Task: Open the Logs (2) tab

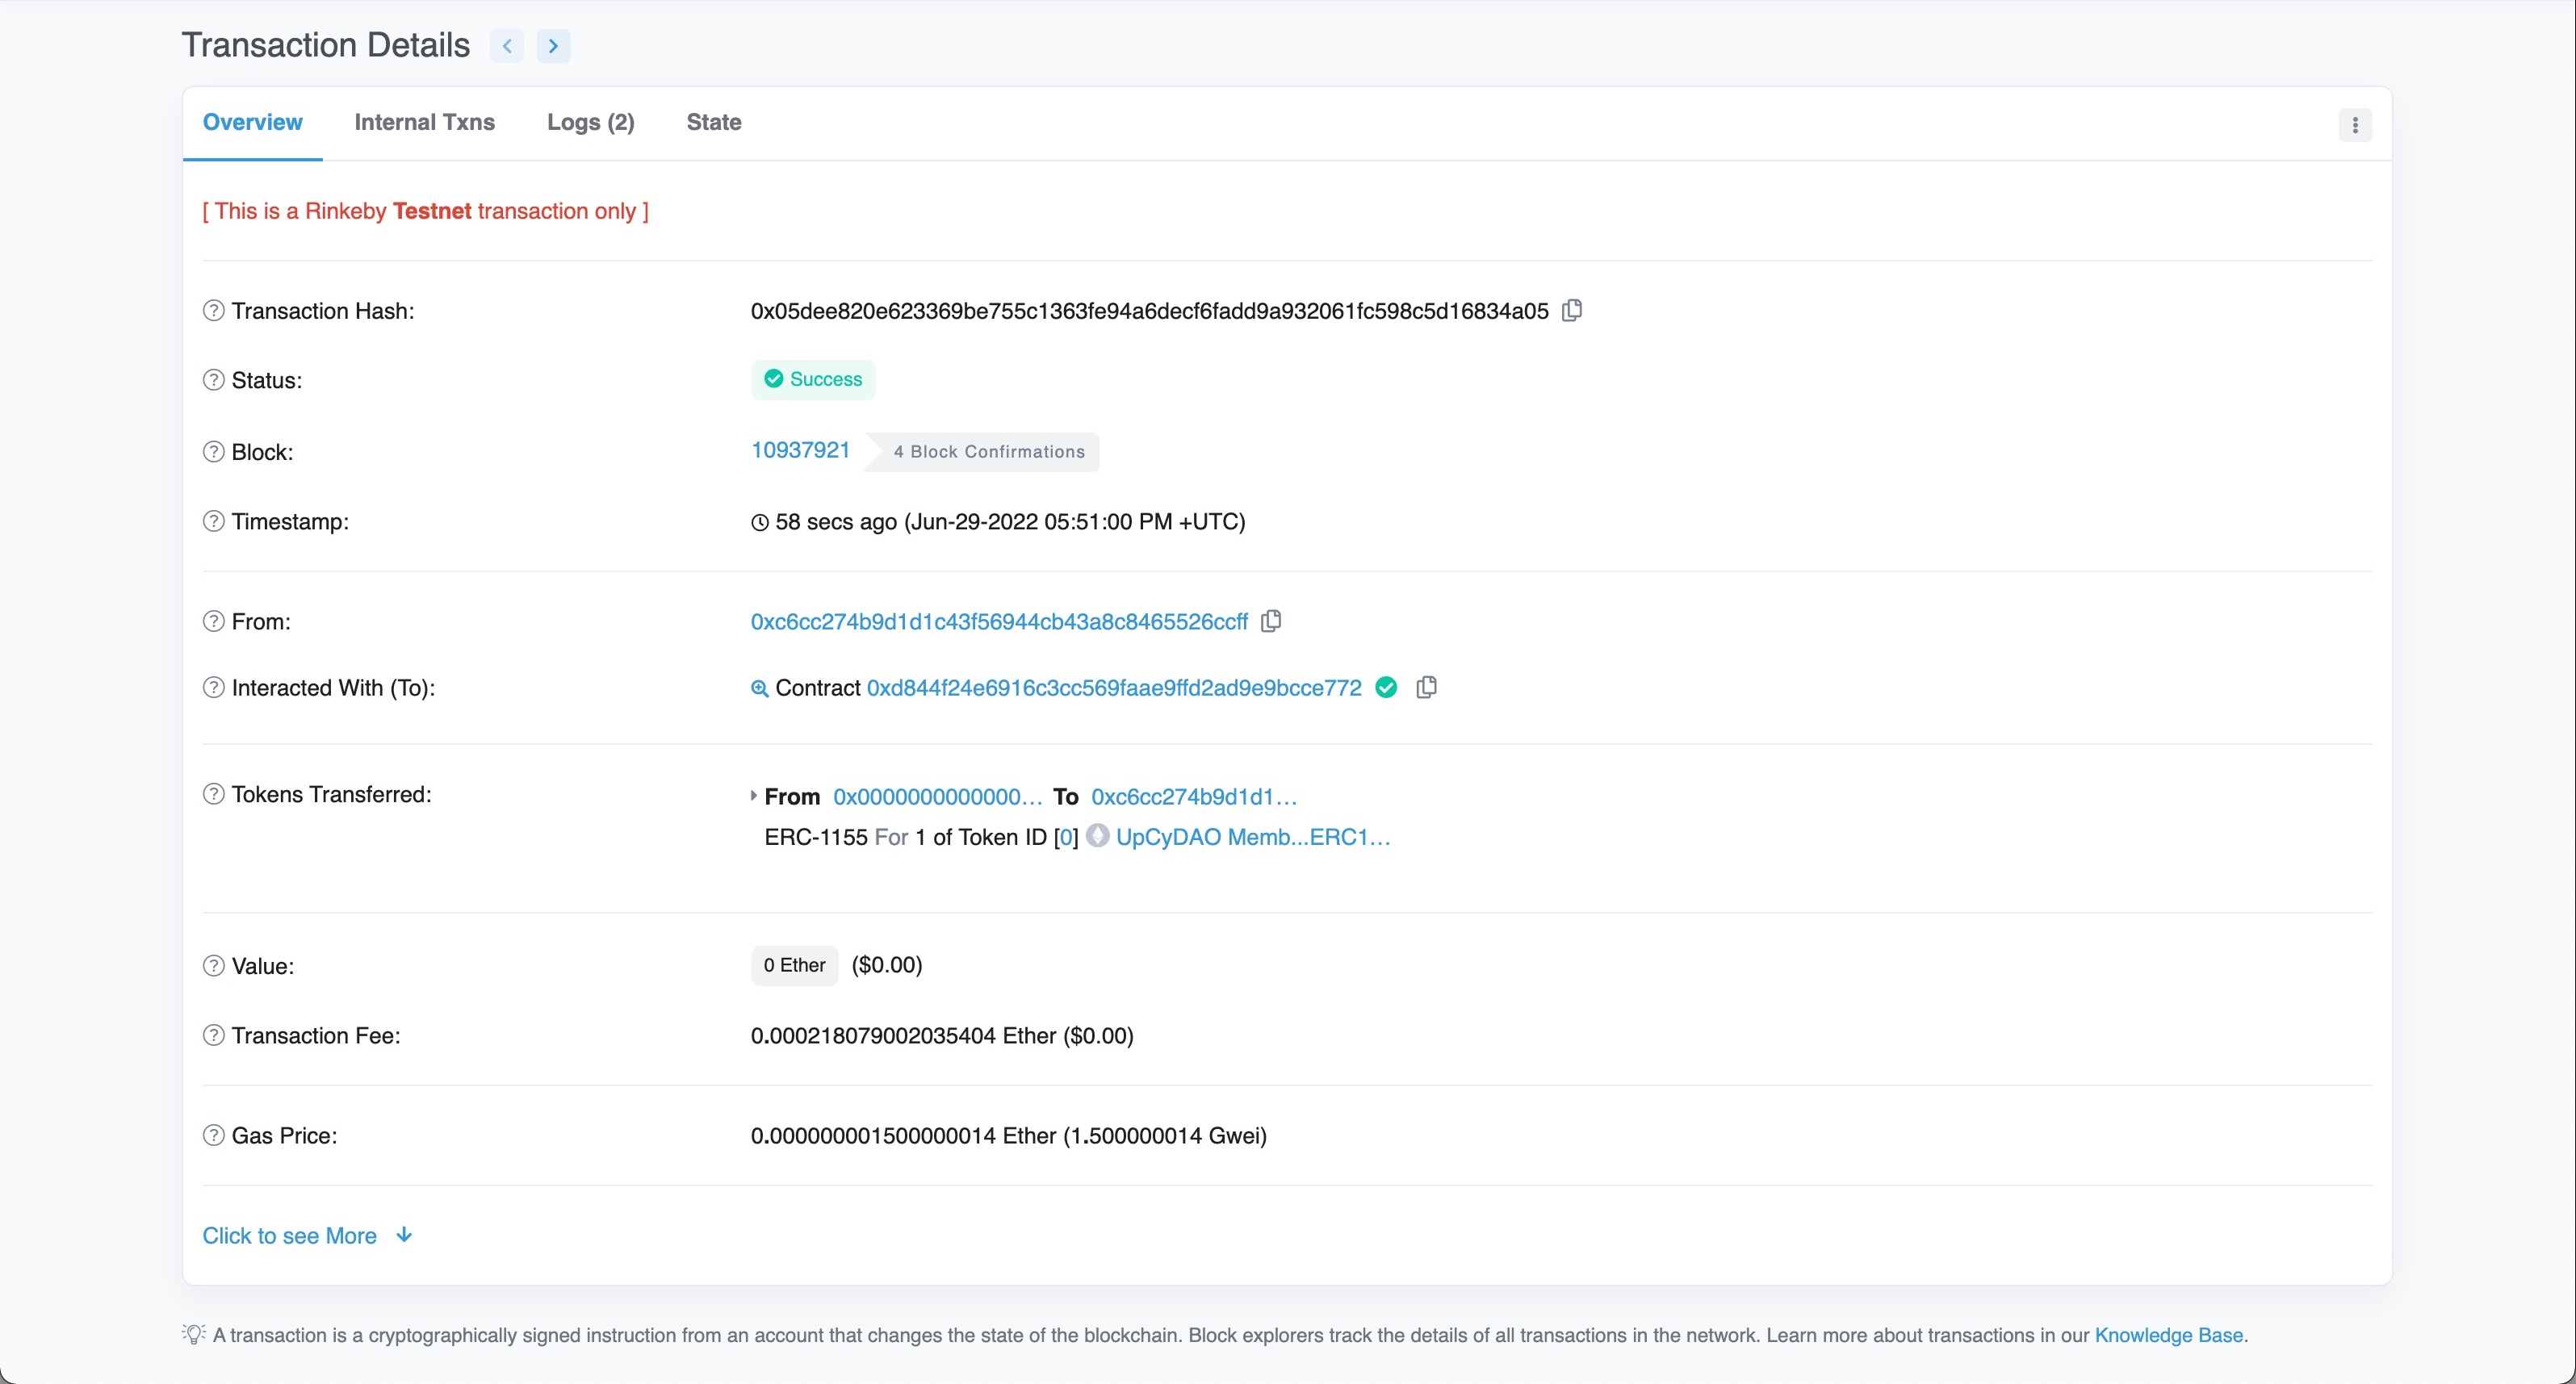Action: 590,122
